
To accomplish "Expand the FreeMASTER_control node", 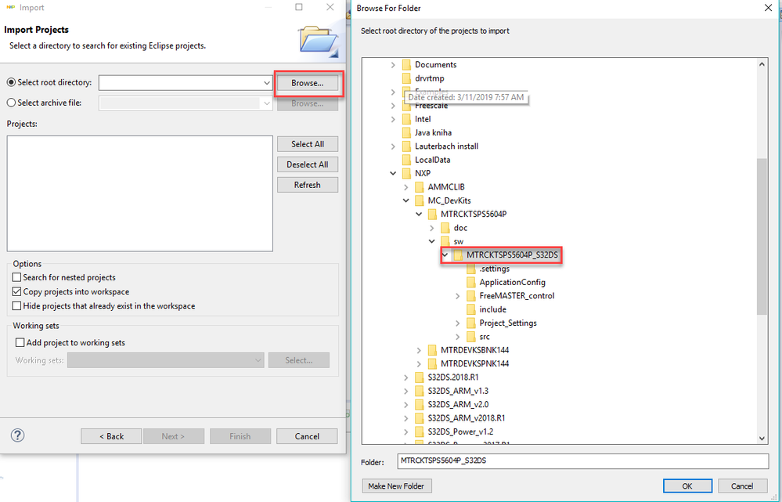I will [x=458, y=296].
